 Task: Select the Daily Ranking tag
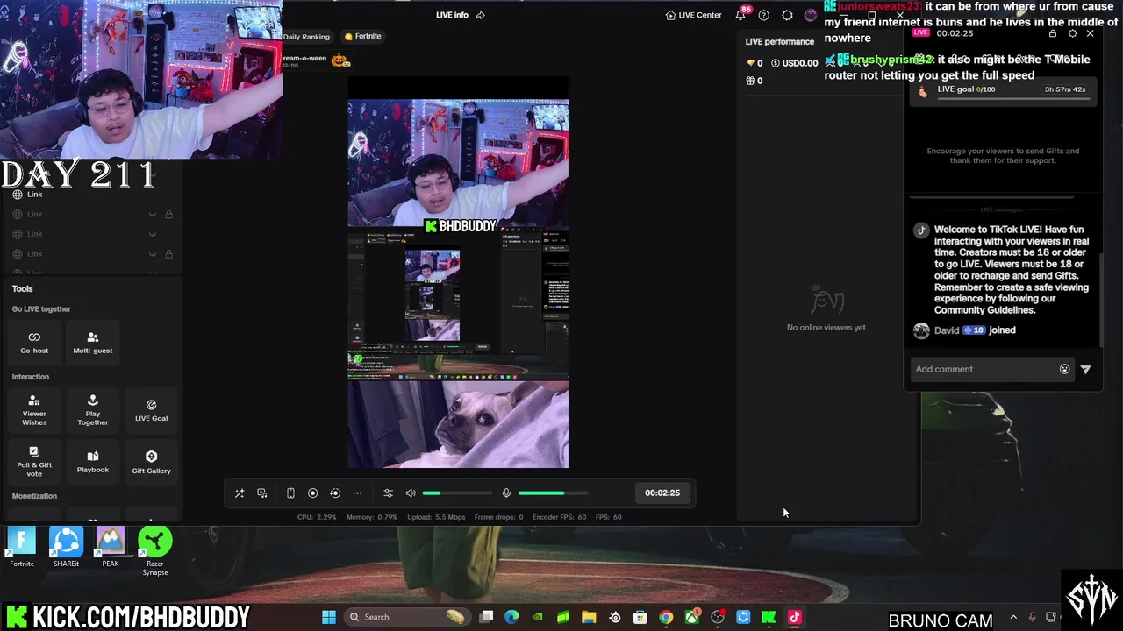tap(306, 37)
